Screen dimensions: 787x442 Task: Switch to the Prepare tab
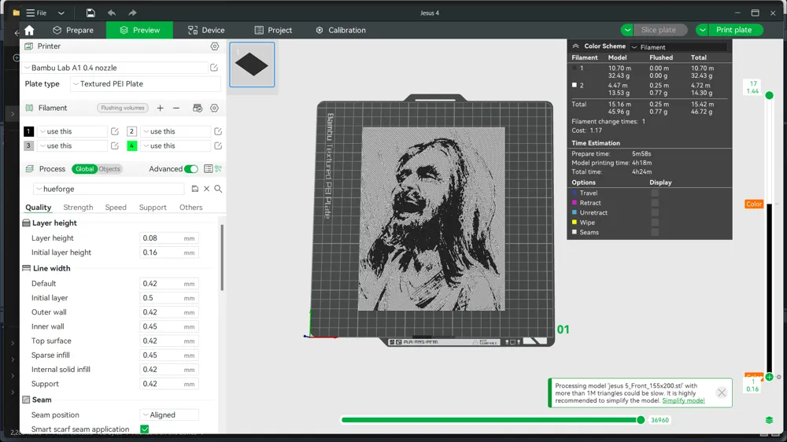tap(73, 30)
